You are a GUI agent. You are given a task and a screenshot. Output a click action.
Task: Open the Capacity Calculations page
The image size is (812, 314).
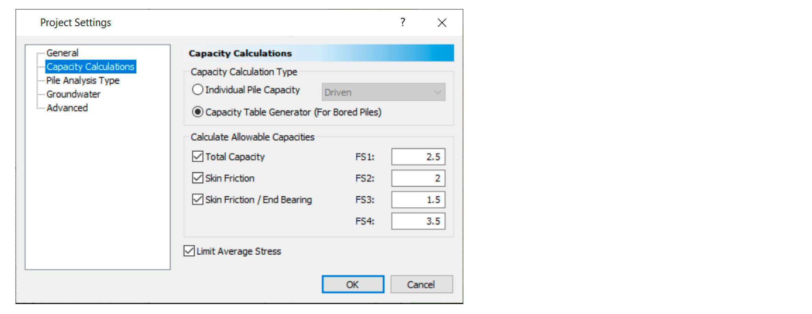[x=91, y=67]
